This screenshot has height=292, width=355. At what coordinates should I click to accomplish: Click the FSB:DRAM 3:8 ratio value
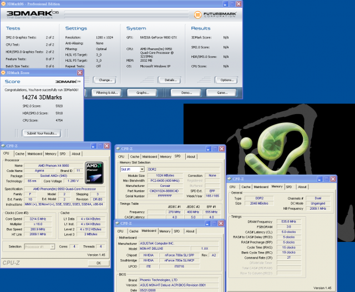coord(288,226)
